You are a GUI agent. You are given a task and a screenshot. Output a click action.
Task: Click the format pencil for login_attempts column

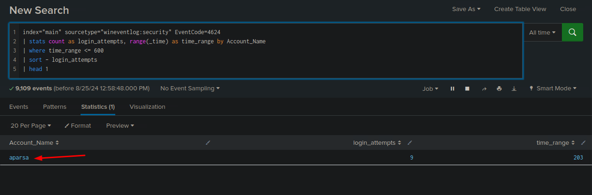pos(410,143)
